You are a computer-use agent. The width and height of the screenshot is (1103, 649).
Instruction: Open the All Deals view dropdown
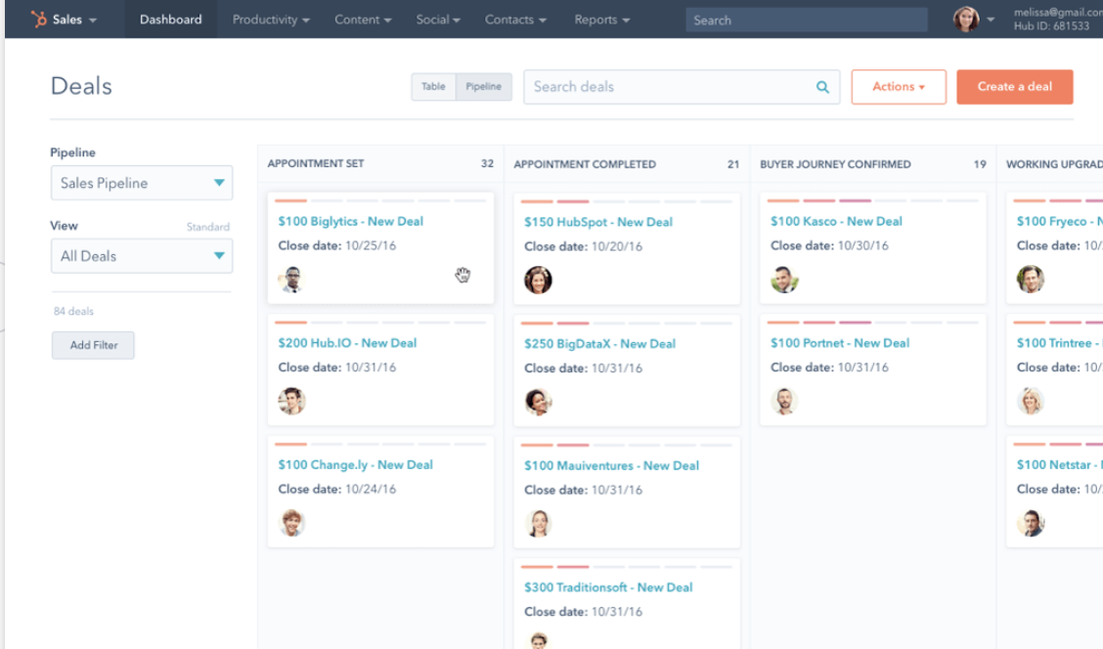[x=141, y=255]
